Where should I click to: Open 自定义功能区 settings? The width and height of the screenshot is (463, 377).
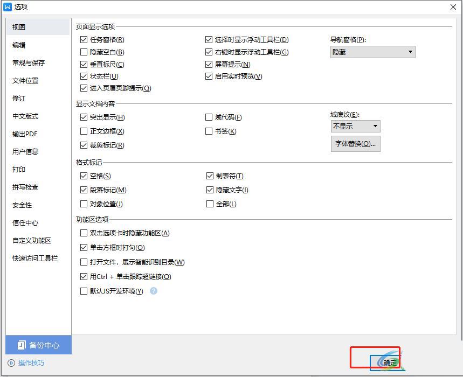pyautogui.click(x=38, y=240)
